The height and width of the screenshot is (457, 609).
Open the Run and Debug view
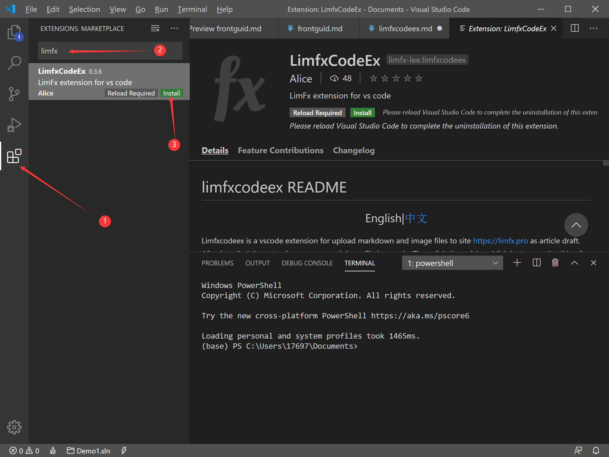[x=14, y=125]
